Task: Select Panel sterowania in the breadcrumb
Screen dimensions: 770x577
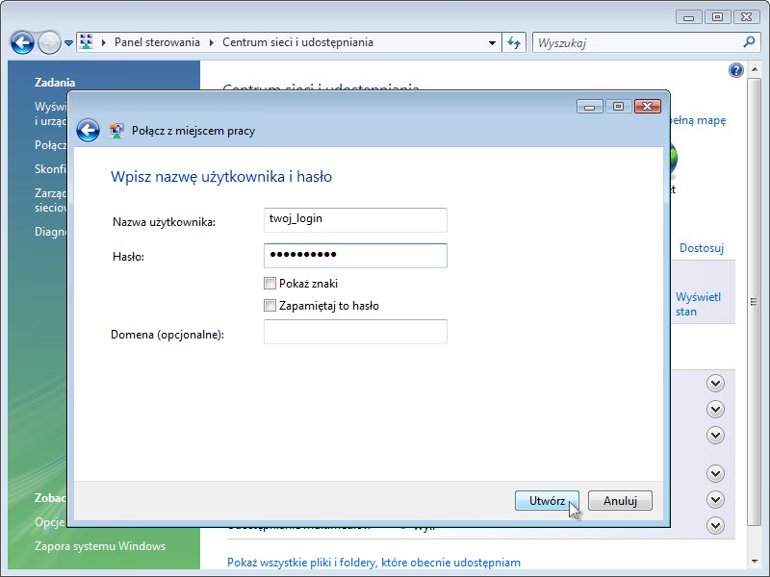Action: (157, 42)
